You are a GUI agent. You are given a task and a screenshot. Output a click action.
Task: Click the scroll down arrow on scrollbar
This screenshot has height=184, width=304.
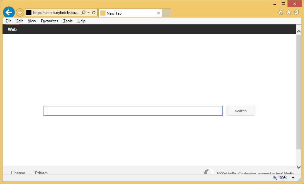(x=299, y=167)
